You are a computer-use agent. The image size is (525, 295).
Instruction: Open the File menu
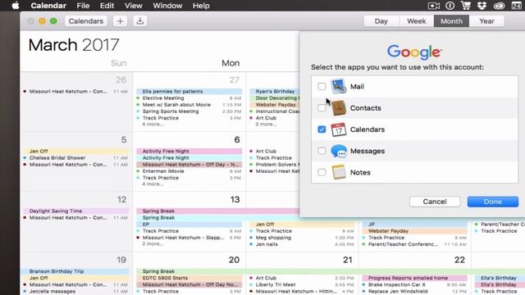[83, 6]
